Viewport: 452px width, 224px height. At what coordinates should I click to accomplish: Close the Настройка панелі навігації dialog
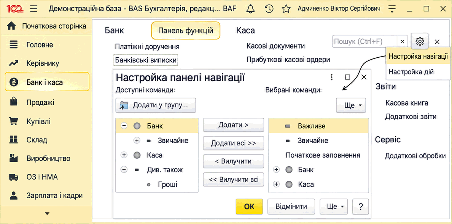364,77
